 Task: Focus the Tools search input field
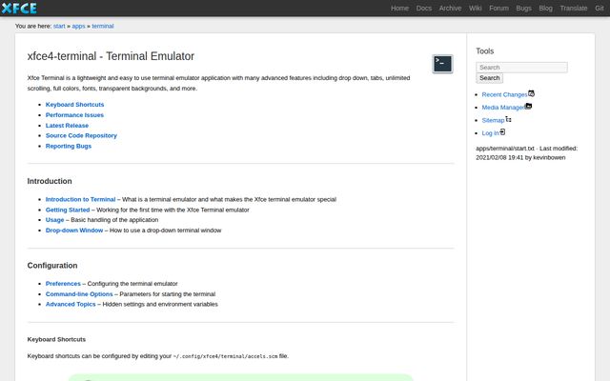[521, 68]
